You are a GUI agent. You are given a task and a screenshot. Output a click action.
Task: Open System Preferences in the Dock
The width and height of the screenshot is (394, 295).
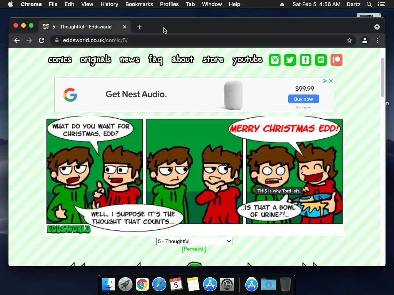[x=227, y=285]
